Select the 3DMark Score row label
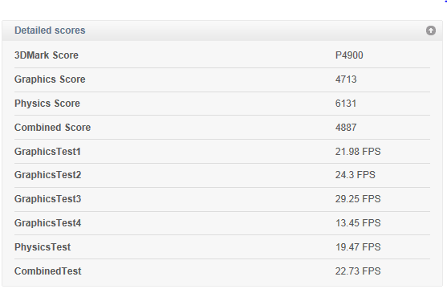This screenshot has height=289, width=447. click(47, 55)
